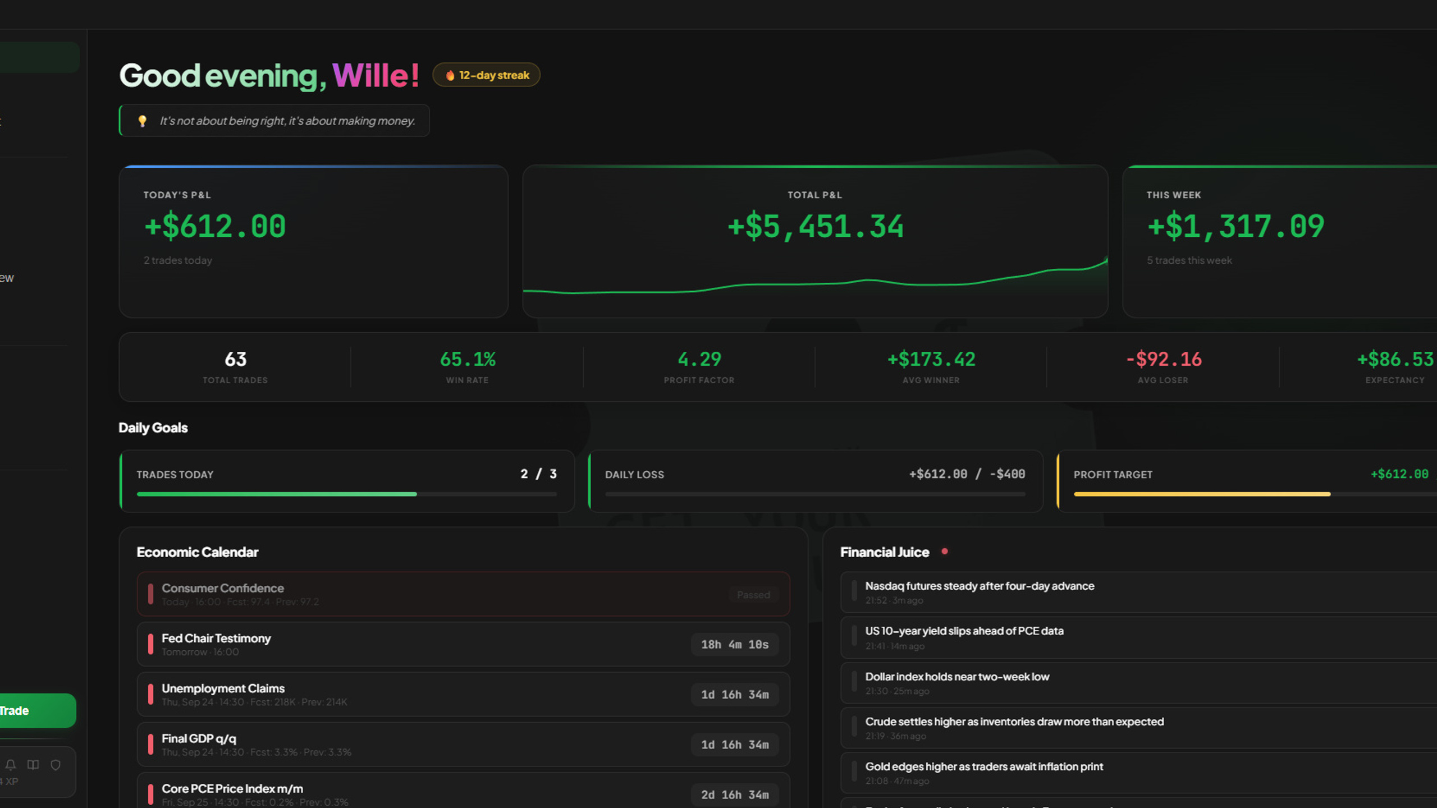1437x808 pixels.
Task: Open the book icon in sidebar footer
Action: coord(33,765)
